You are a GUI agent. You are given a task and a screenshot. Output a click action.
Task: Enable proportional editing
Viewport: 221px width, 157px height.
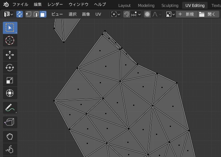pos(147,14)
